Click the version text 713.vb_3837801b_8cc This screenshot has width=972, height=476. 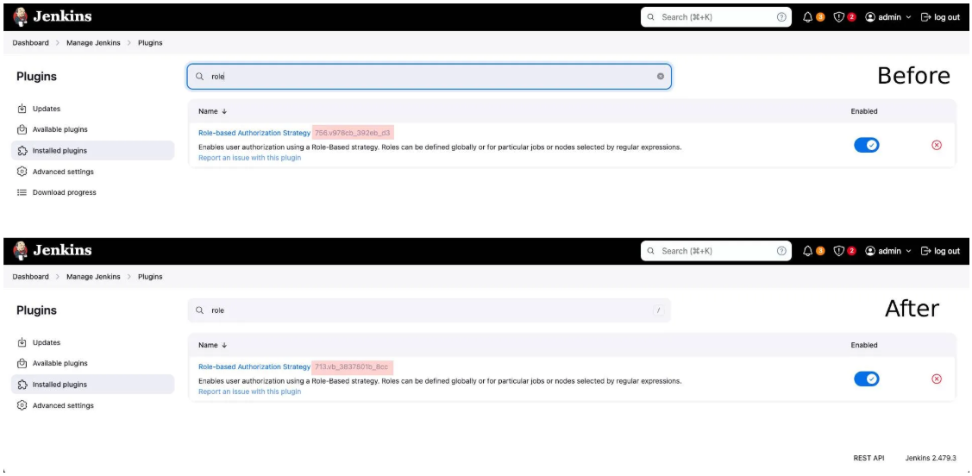[352, 367]
